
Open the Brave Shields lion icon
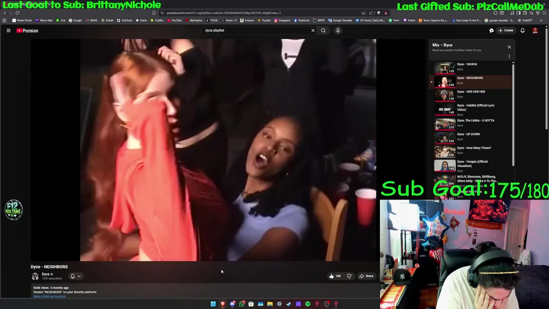(378, 13)
